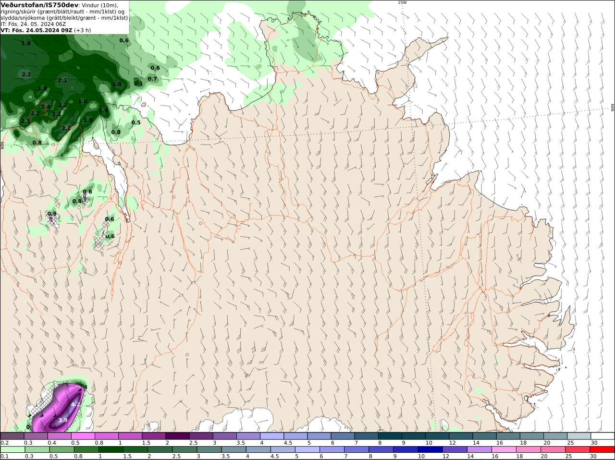Click the 2.4 rainfall value on map

(46, 107)
